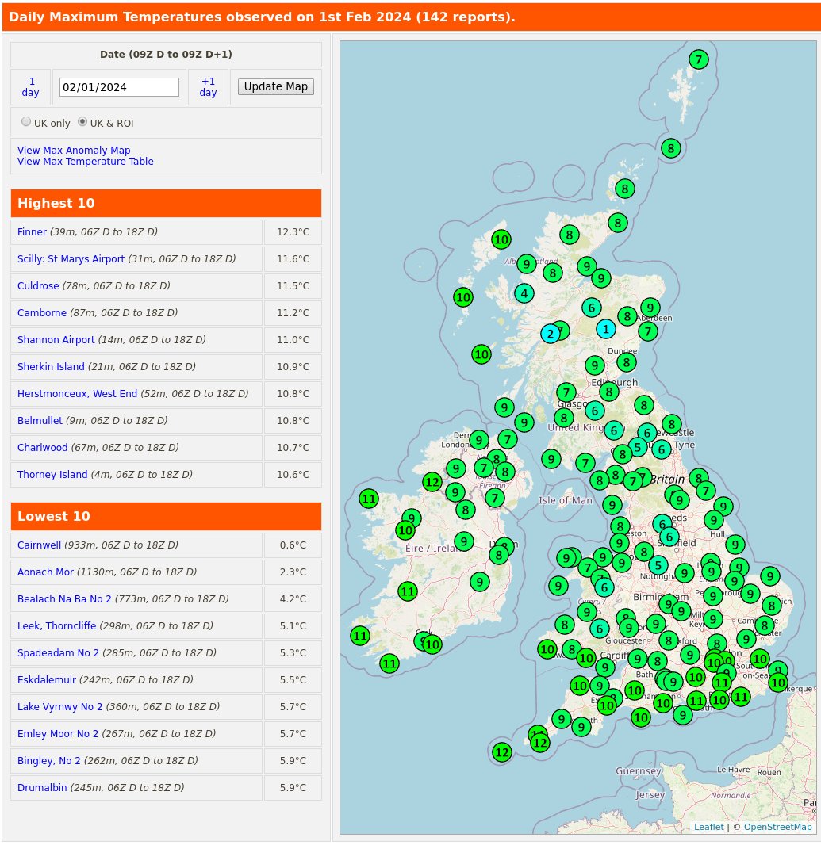Open the Finner station link

click(32, 231)
